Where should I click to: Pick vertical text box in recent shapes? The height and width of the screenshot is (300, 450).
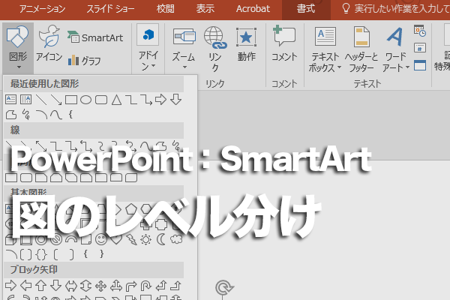[25, 100]
